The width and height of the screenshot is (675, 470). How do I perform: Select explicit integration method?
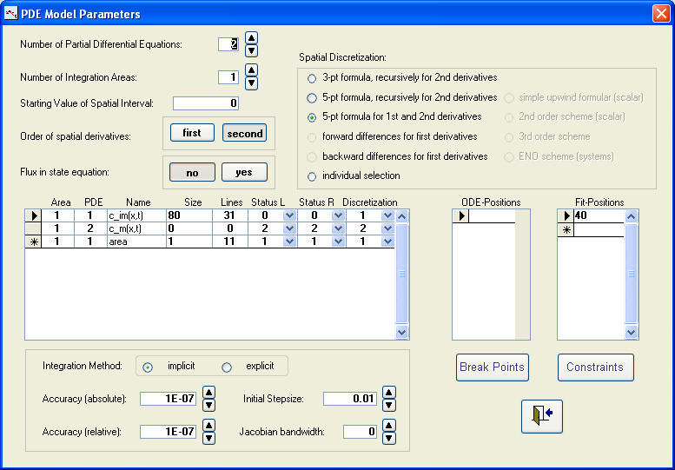pyautogui.click(x=227, y=367)
